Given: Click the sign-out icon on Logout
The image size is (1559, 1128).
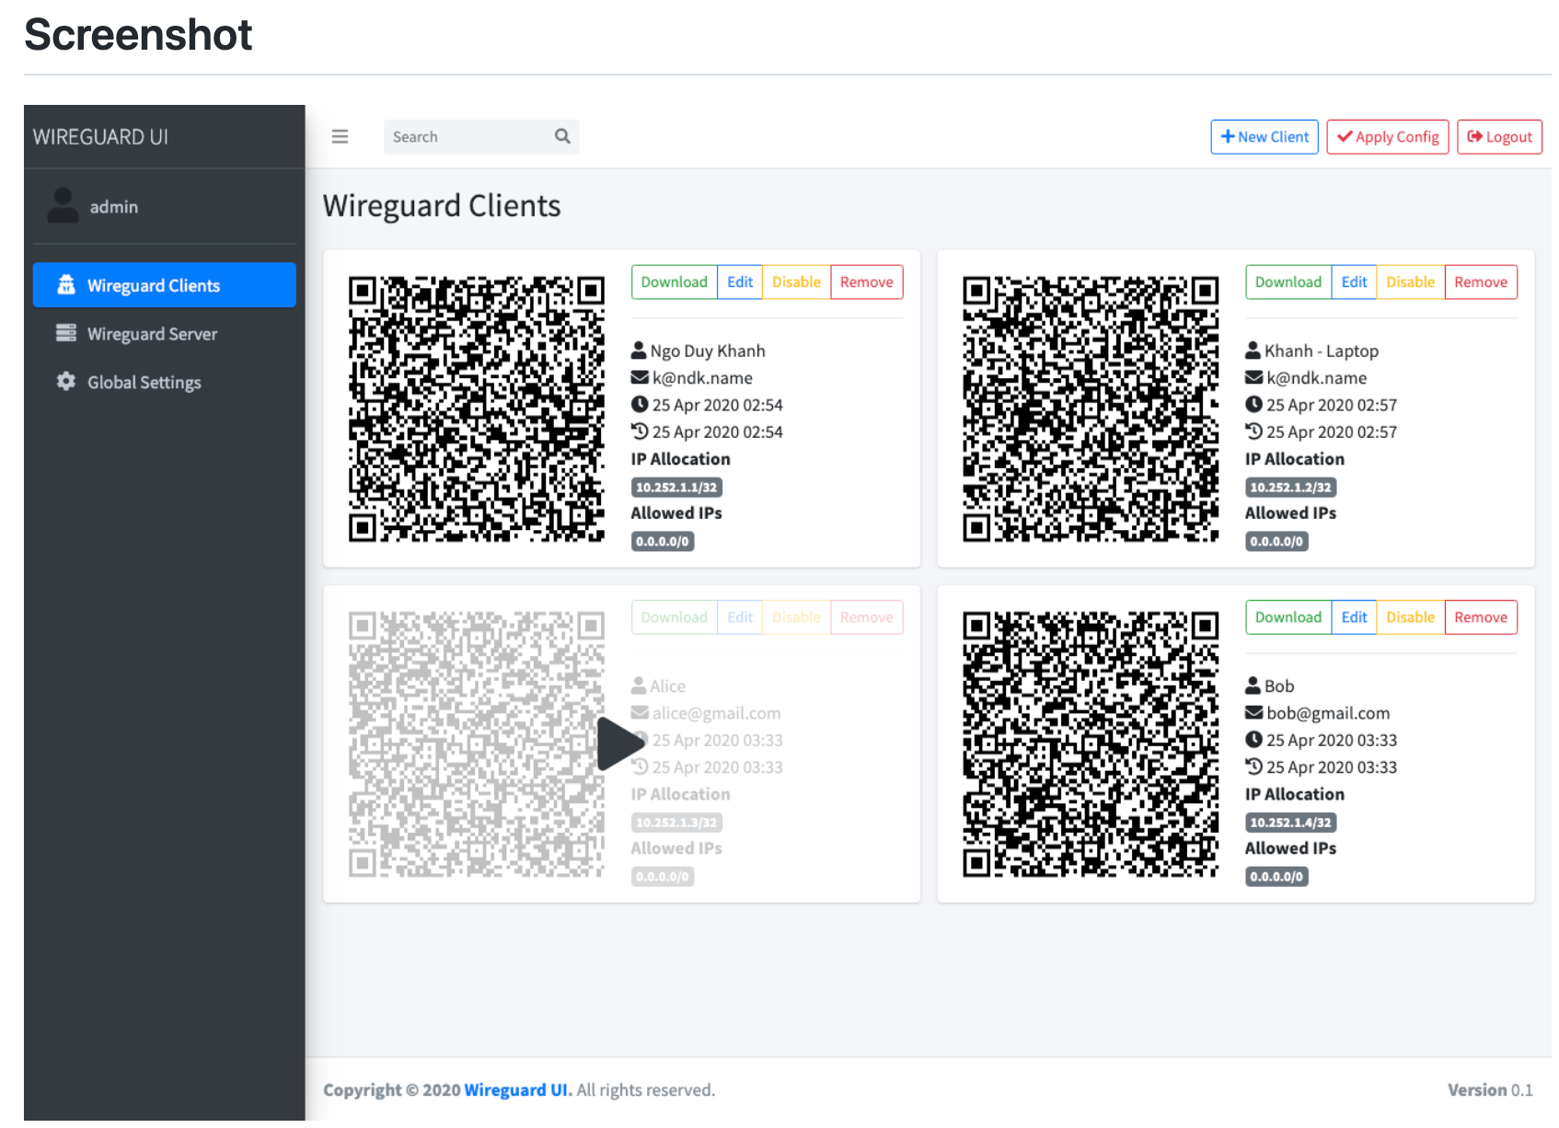Looking at the screenshot, I should tap(1474, 136).
